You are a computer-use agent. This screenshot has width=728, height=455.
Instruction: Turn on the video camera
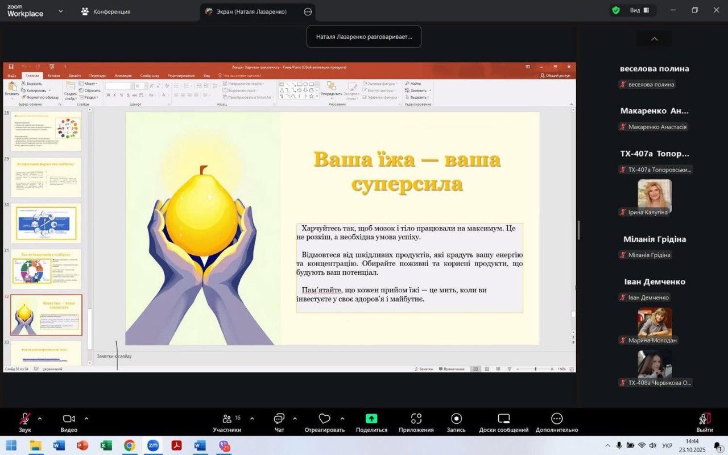[x=69, y=423]
